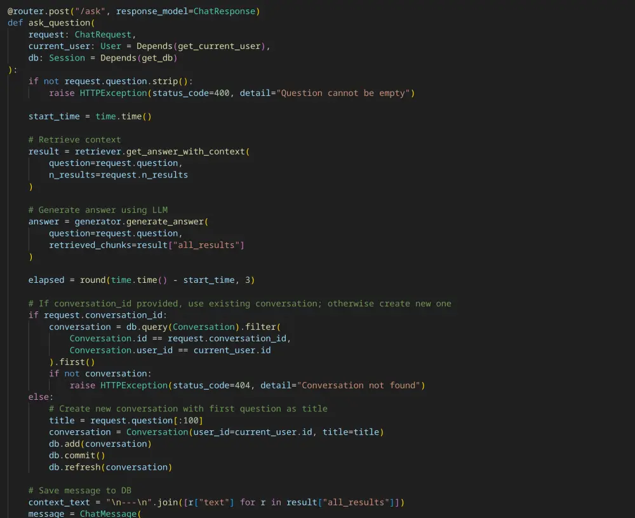Click start_time assignment line
635x518 pixels.
tap(90, 117)
